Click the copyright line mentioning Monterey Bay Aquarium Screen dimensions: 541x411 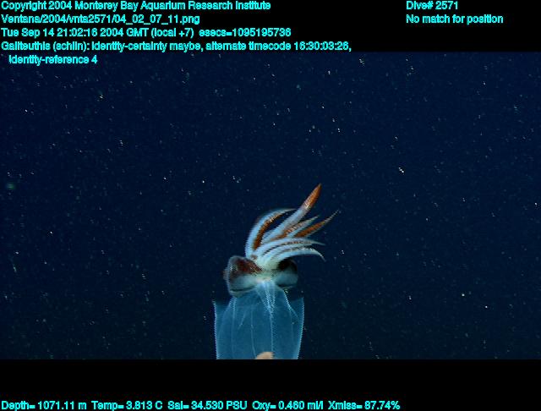[x=136, y=6]
